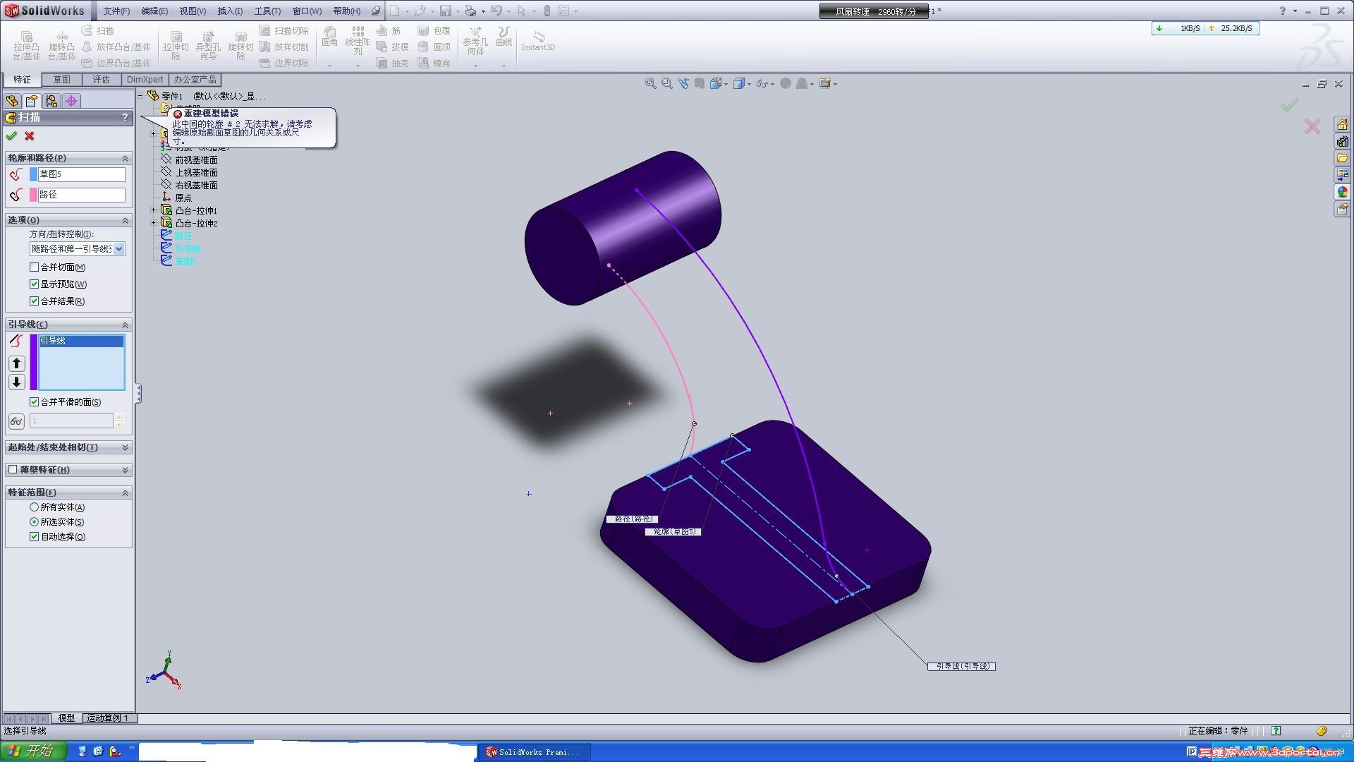The height and width of the screenshot is (762, 1354).
Task: Confirm sweep with the green checkmark
Action: click(x=11, y=136)
